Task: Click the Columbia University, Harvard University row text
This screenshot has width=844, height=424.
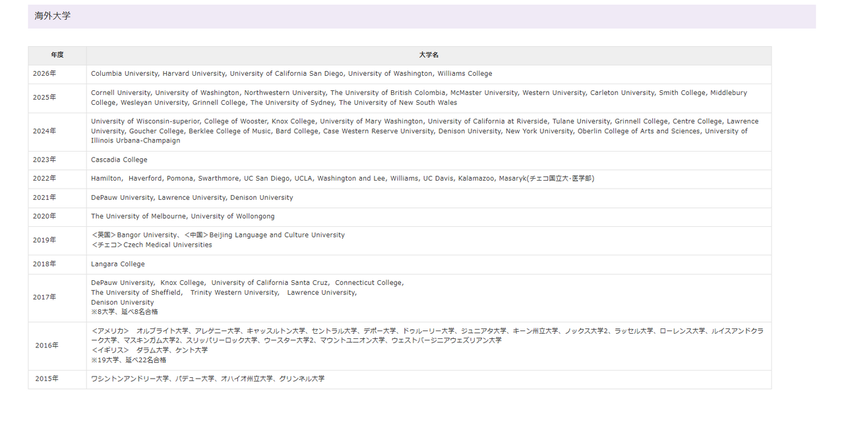Action: (x=291, y=74)
